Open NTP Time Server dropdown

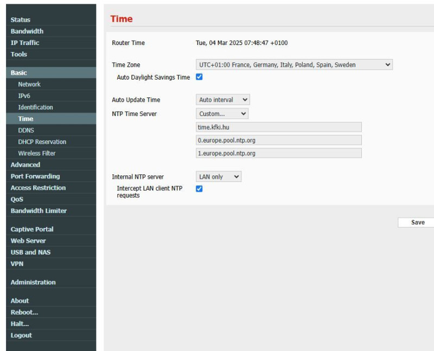(222, 114)
